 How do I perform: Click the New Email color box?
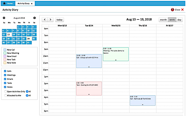click(x=5, y=56)
